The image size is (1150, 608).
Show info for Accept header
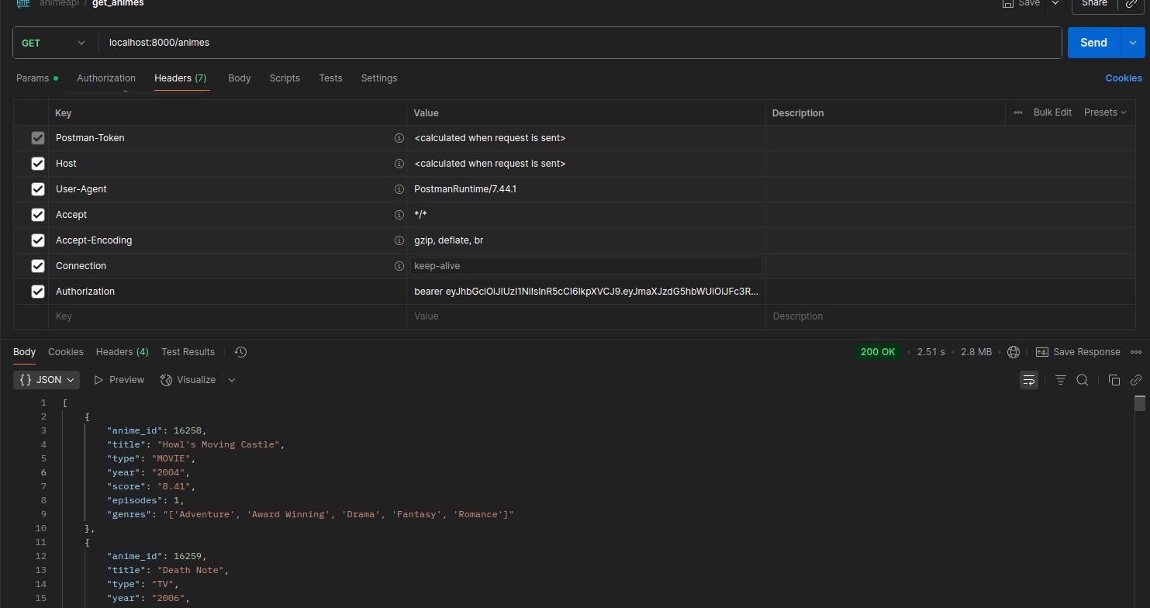[399, 215]
